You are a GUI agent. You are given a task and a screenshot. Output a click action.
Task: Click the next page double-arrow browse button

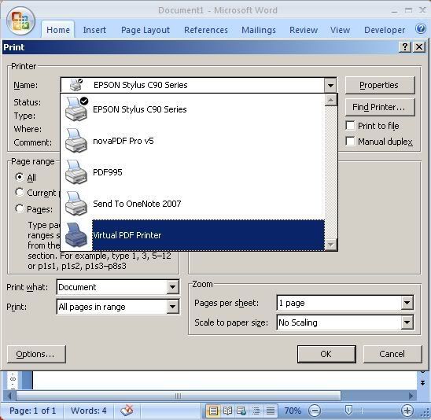click(x=422, y=383)
